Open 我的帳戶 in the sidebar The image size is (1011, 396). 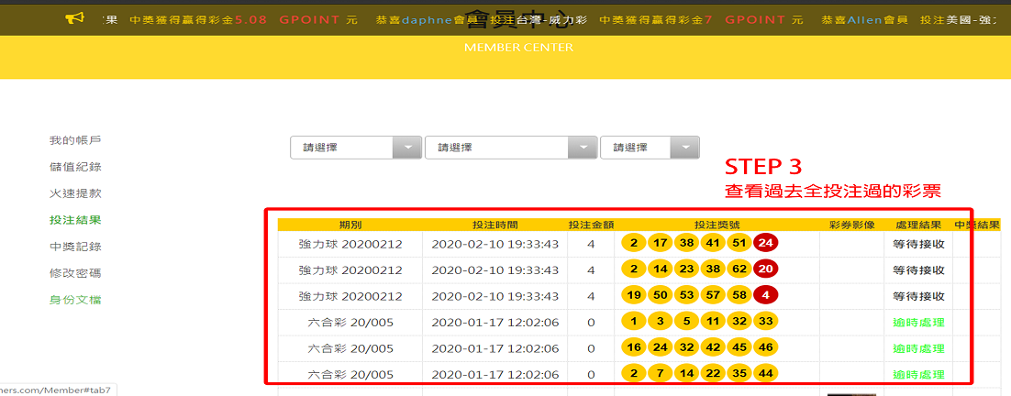click(x=75, y=140)
